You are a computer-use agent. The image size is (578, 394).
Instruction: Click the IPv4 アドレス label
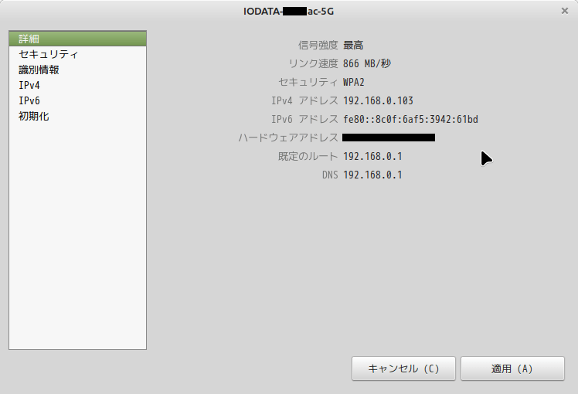(305, 100)
